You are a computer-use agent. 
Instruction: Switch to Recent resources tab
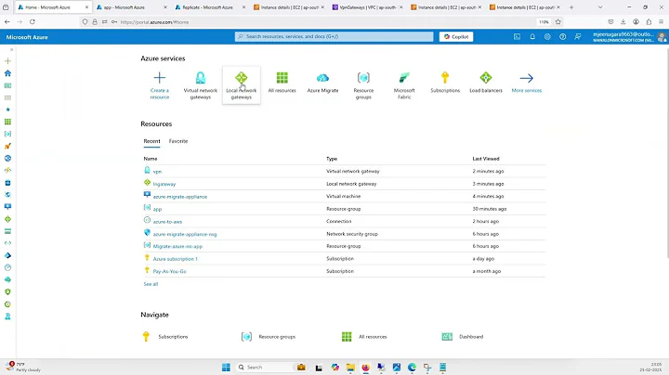click(x=151, y=141)
